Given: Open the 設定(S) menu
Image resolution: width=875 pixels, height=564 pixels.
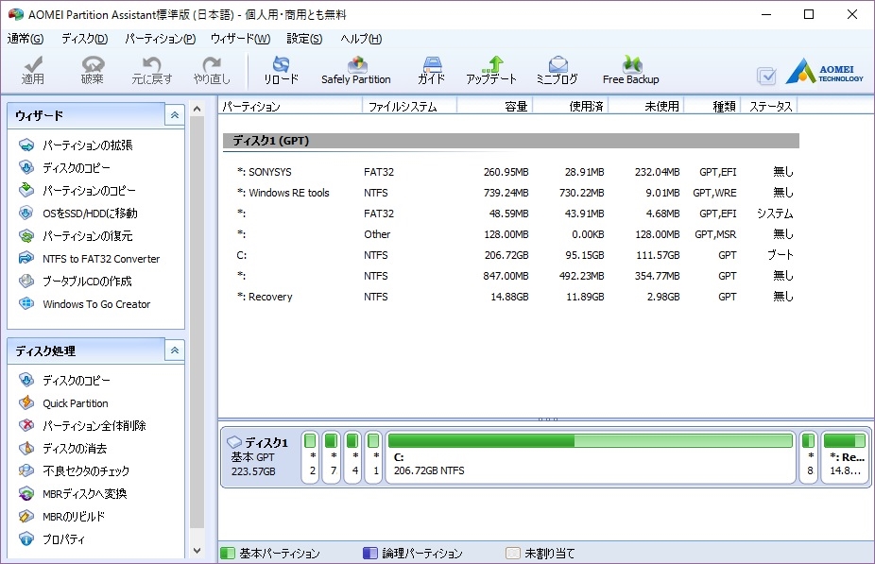Looking at the screenshot, I should pos(304,39).
